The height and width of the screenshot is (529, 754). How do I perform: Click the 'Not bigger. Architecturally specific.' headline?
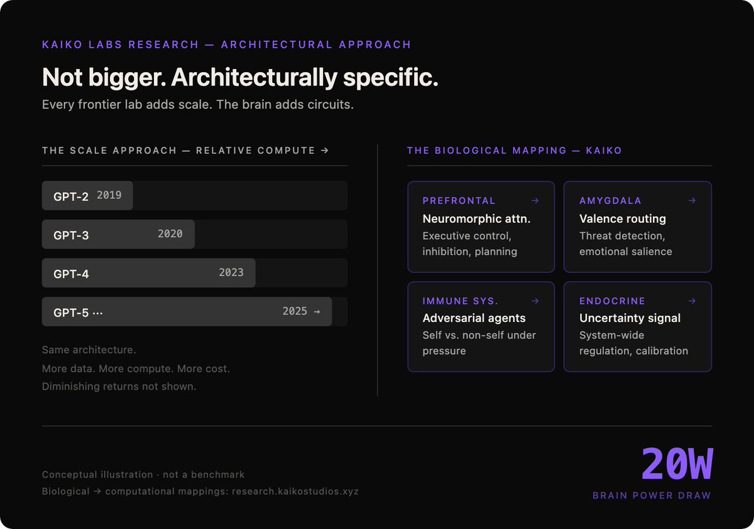coord(240,78)
